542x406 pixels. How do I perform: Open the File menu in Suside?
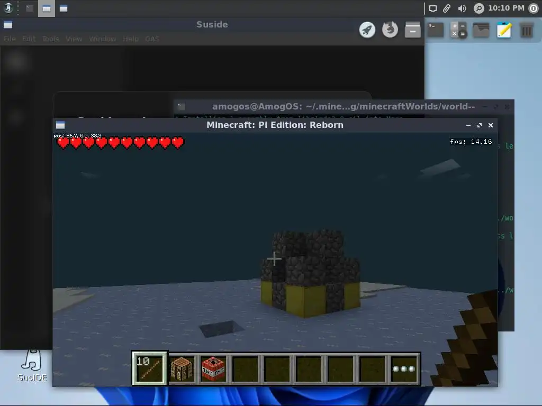point(10,39)
